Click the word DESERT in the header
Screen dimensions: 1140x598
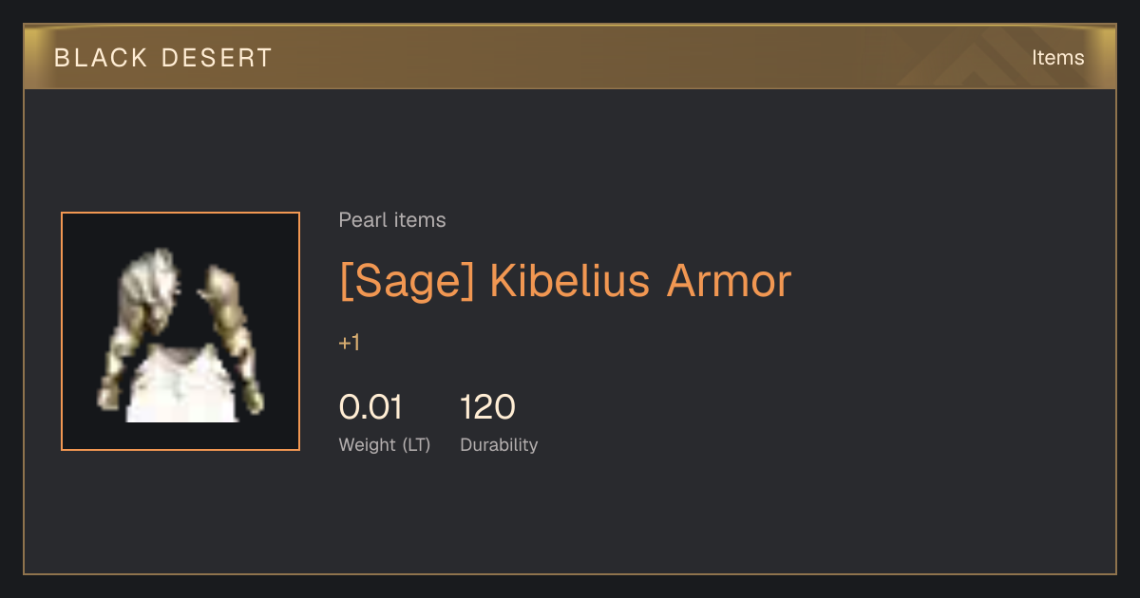[x=218, y=58]
